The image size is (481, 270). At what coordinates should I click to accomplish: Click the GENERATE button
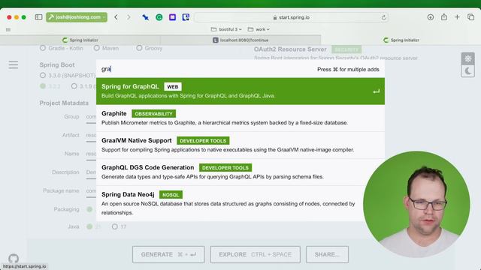click(x=168, y=254)
